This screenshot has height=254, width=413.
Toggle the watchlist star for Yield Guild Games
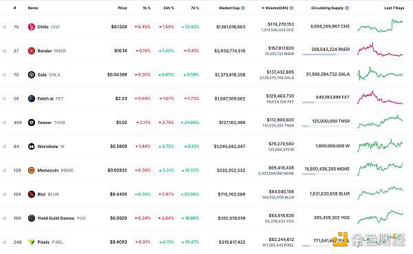coord(5,218)
